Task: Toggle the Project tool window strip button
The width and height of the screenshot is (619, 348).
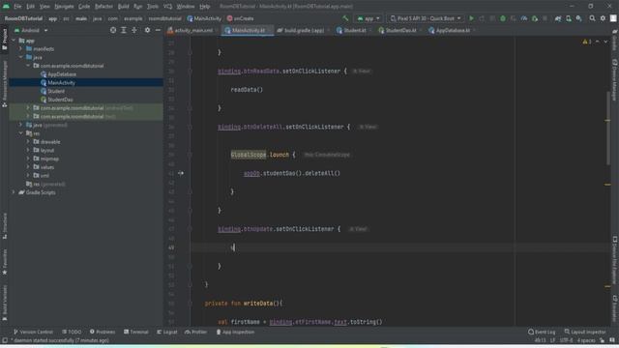Action: (4, 40)
